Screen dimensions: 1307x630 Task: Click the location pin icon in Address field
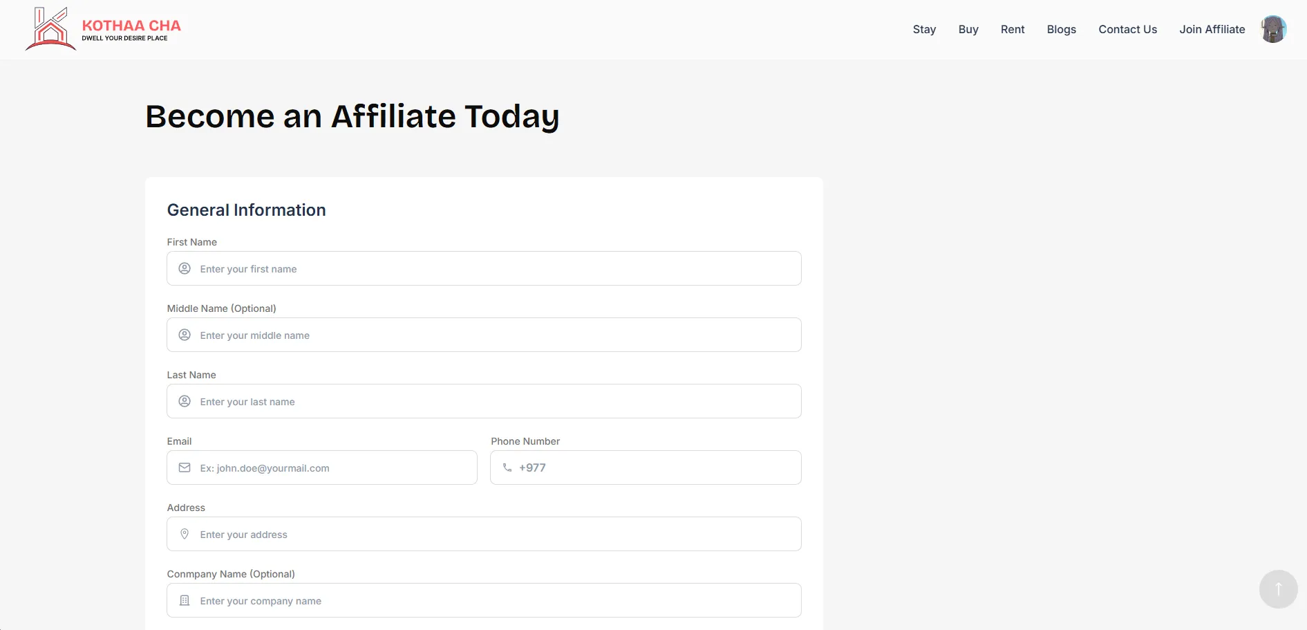point(185,534)
